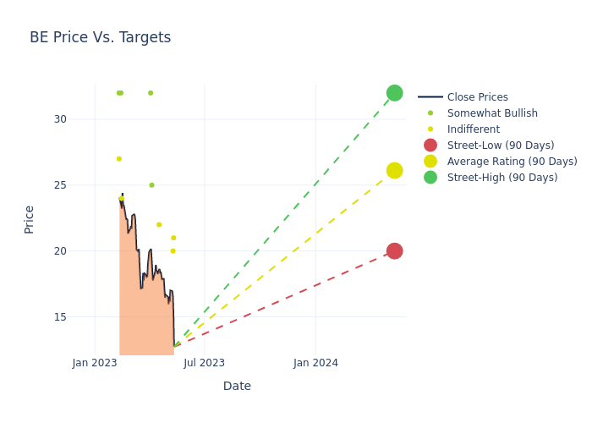Click the Jan 2023 x-axis label
Screen dimensions: 592x423
pyautogui.click(x=95, y=363)
